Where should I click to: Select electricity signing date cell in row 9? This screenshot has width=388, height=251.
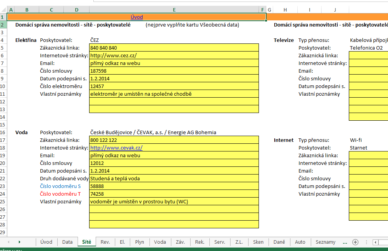point(174,78)
